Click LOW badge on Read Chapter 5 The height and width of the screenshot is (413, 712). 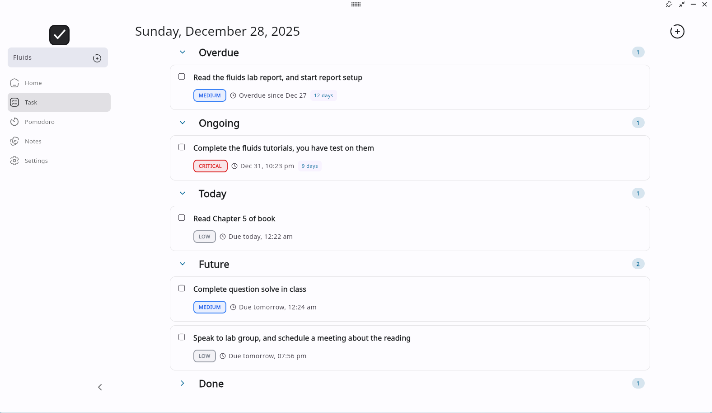[205, 237]
